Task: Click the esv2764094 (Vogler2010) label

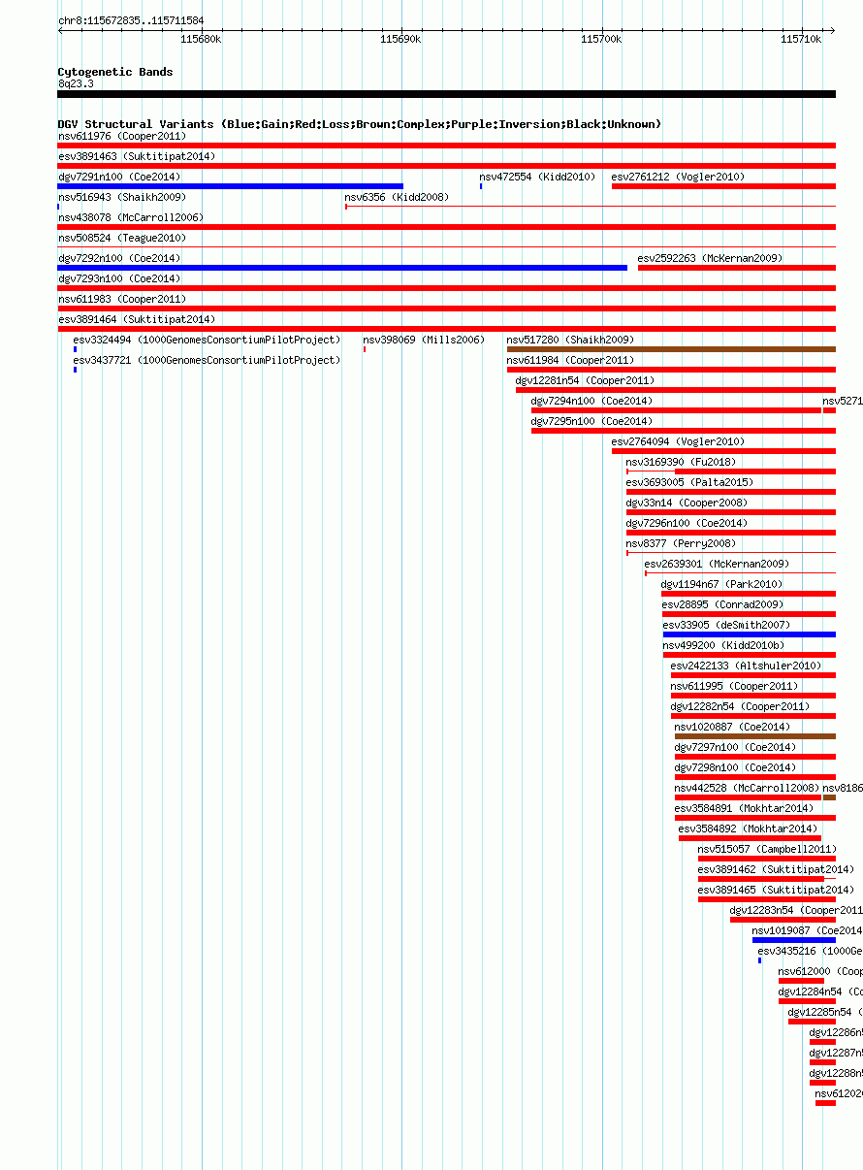Action: tap(678, 441)
